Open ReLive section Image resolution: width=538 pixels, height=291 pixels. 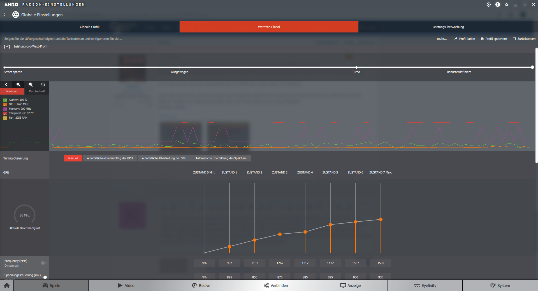pos(201,285)
